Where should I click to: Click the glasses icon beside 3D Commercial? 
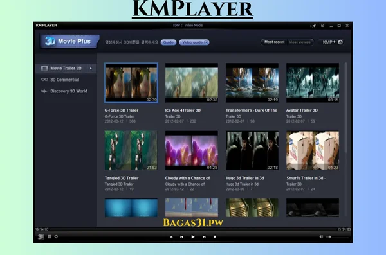(44, 80)
